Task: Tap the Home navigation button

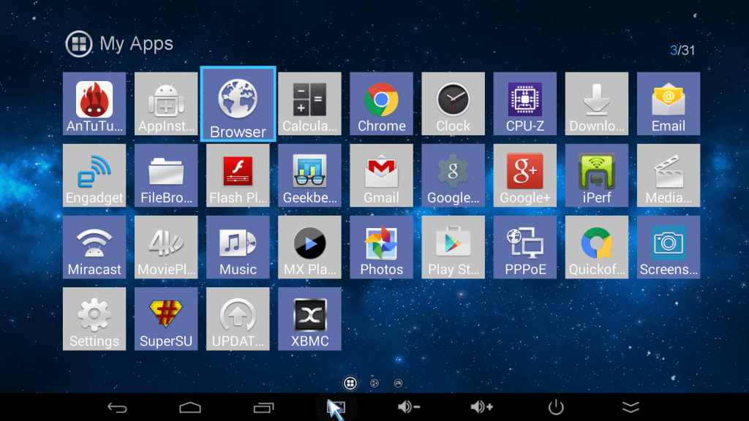Action: [x=190, y=407]
